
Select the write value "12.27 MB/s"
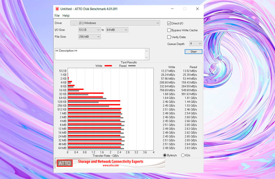[168, 71]
